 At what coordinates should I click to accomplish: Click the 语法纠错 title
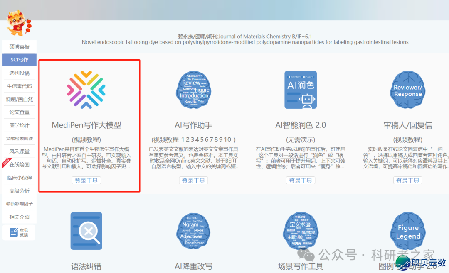pyautogui.click(x=86, y=266)
